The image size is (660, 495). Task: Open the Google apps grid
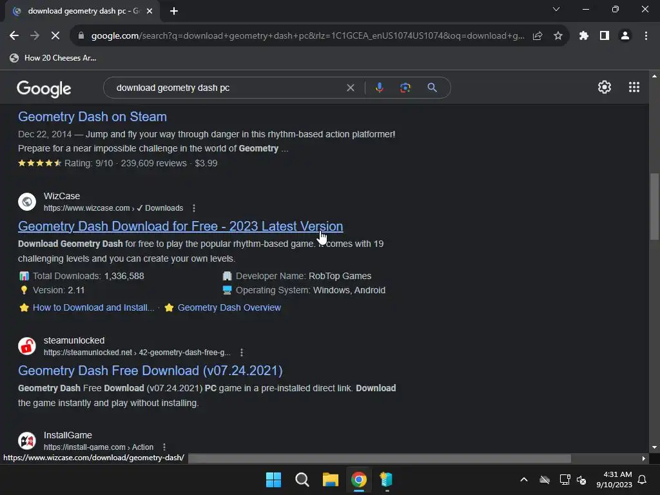point(634,87)
